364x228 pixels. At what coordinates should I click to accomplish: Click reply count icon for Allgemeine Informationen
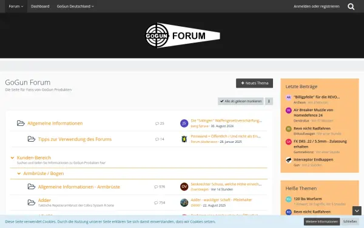tap(157, 123)
